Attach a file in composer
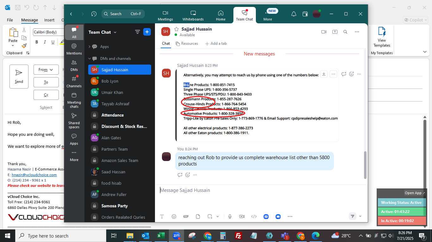432x242 pixels. pyautogui.click(x=198, y=216)
